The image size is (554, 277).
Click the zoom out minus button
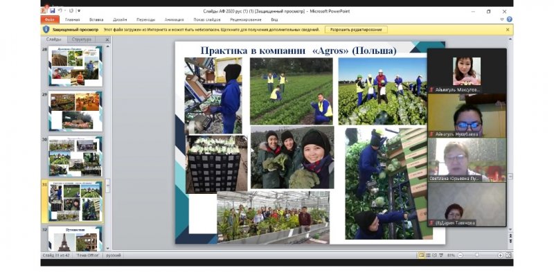(x=461, y=255)
